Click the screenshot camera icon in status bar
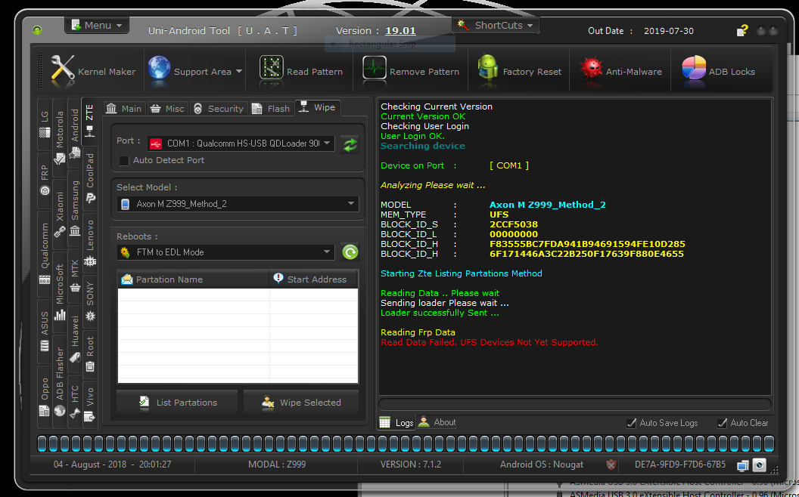Viewport: 799px width, 497px height. click(759, 465)
